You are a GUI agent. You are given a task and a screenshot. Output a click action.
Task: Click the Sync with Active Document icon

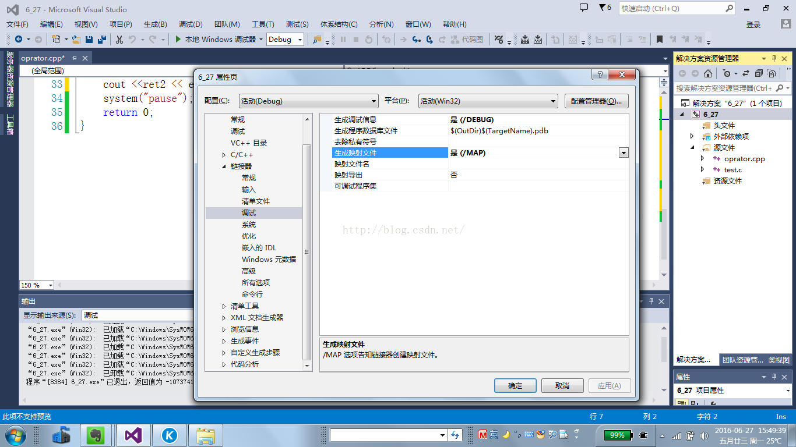point(745,73)
